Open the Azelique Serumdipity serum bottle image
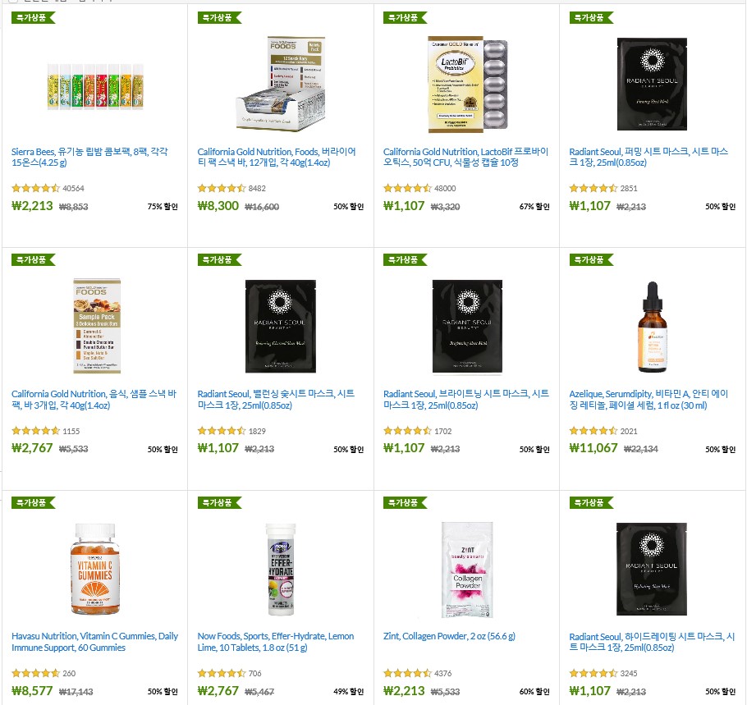Screen dimensions: 747x705 click(x=653, y=327)
